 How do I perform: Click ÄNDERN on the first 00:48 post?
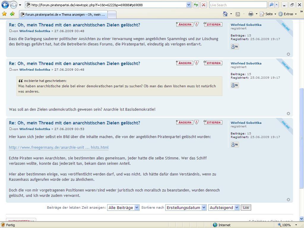click(x=185, y=24)
